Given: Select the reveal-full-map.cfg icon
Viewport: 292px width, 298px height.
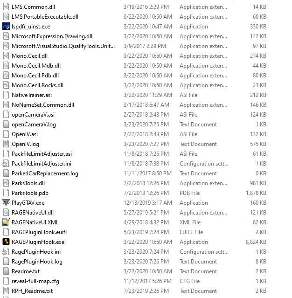Looking at the screenshot, I should pos(6,281).
